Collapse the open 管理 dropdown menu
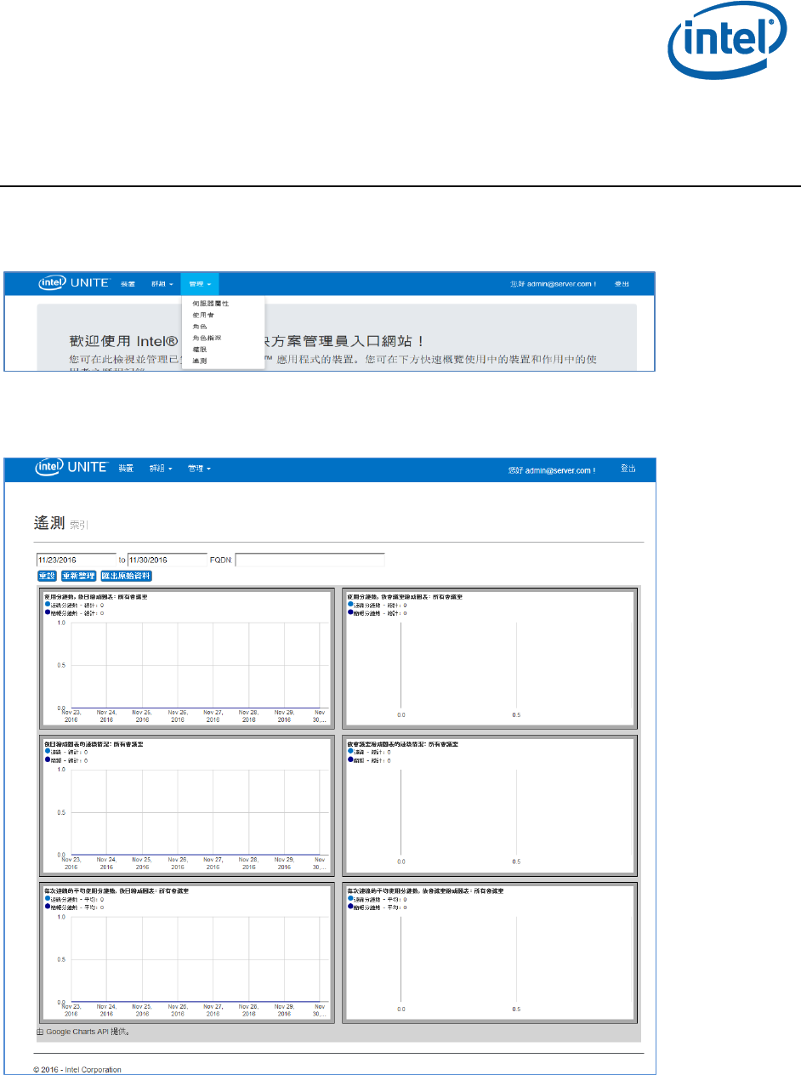 (200, 284)
